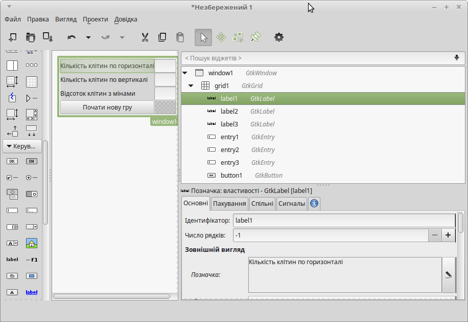The image size is (468, 322).
Task: Click the pencil edit icon beside Позначка
Action: pyautogui.click(x=448, y=275)
